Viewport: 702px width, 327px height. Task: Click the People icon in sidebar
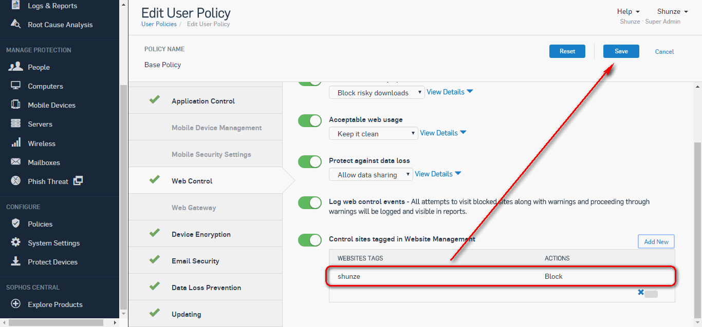[x=16, y=67]
